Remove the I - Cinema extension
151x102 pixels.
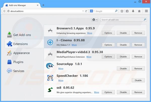click(138, 45)
